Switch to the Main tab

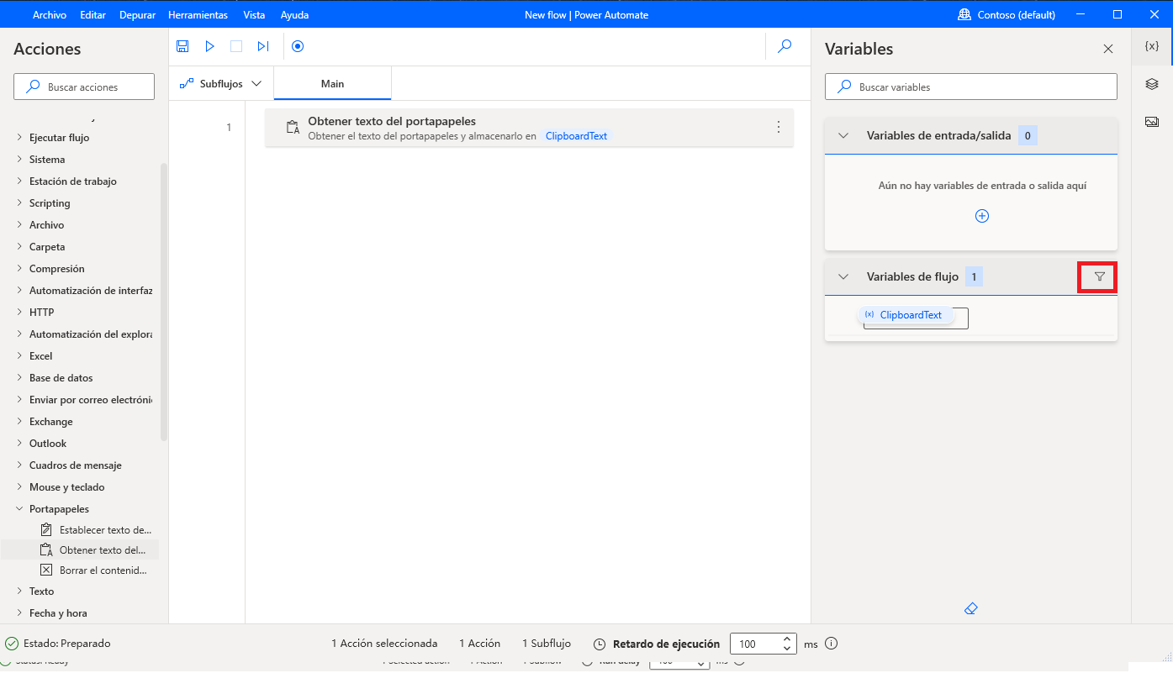332,83
